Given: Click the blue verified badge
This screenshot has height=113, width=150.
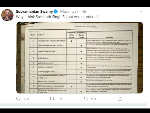Looking at the screenshot, I should click(56, 12).
